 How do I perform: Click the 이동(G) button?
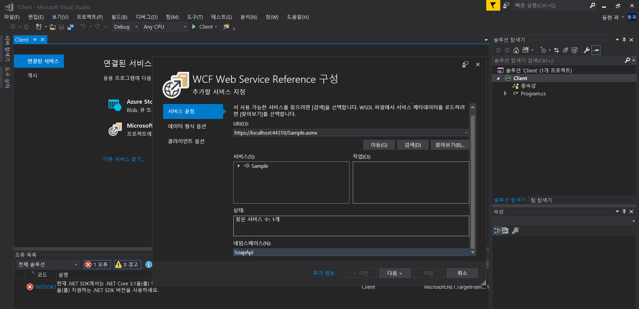click(379, 145)
